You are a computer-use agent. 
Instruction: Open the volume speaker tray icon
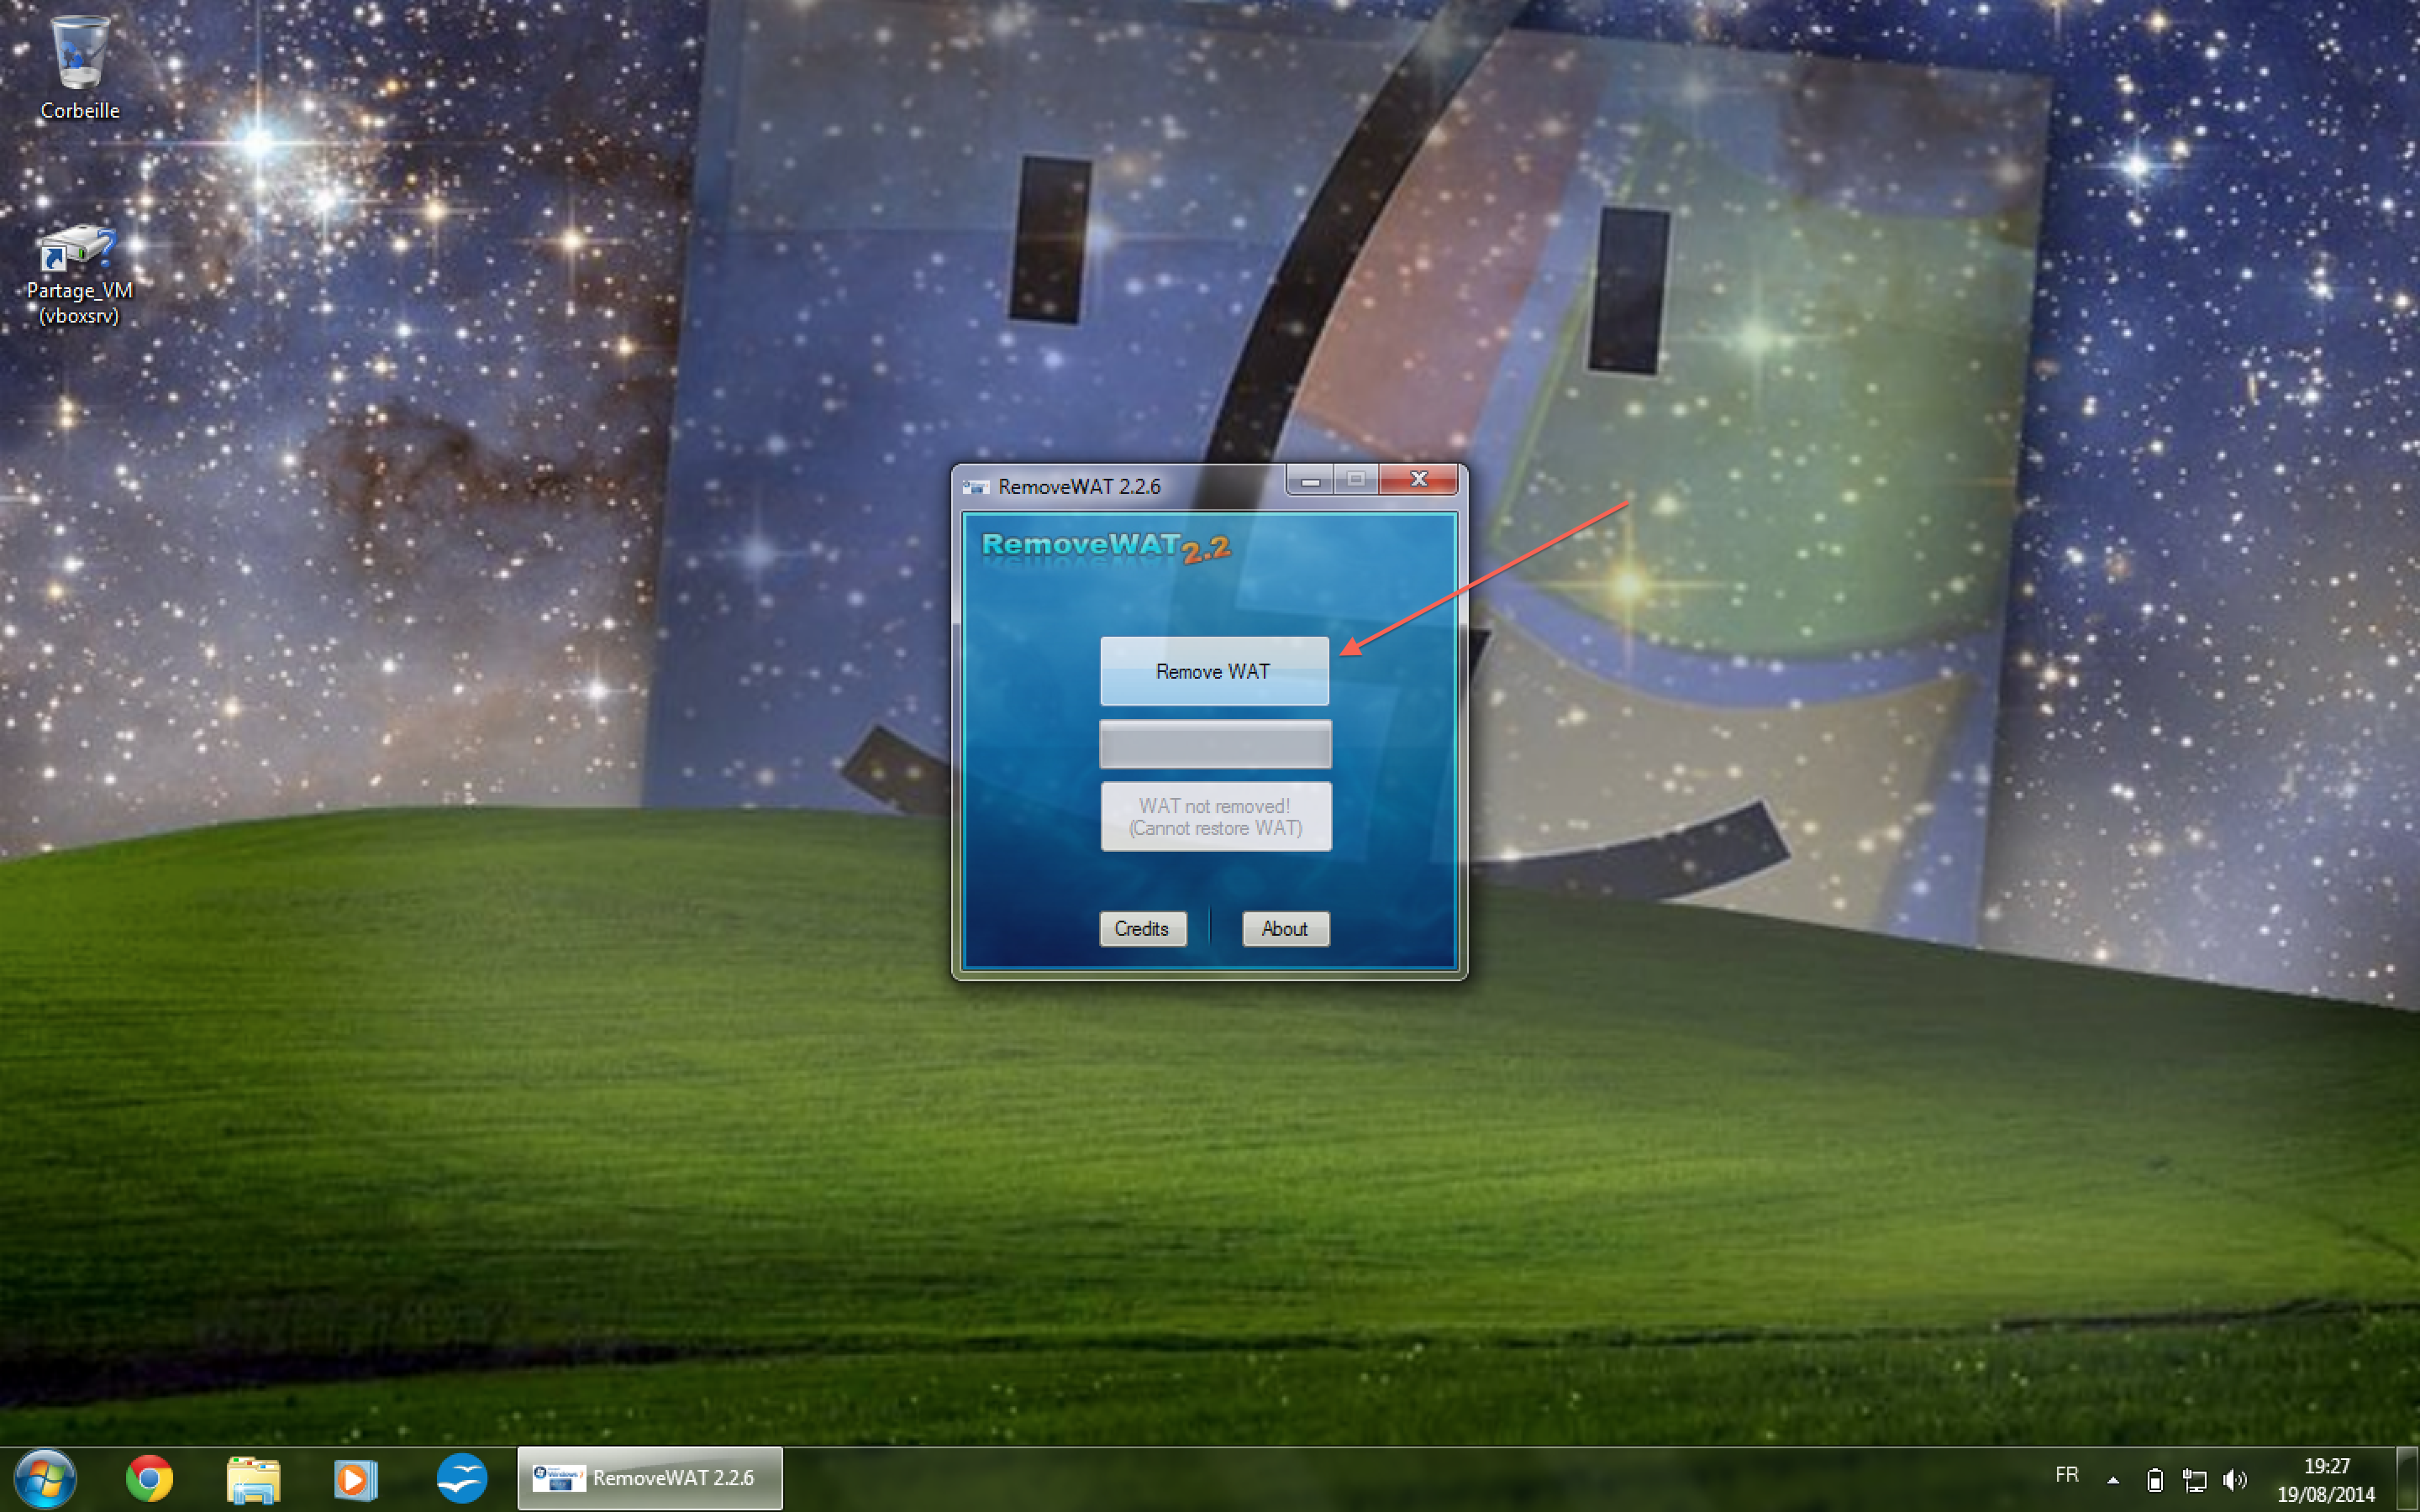[2234, 1479]
